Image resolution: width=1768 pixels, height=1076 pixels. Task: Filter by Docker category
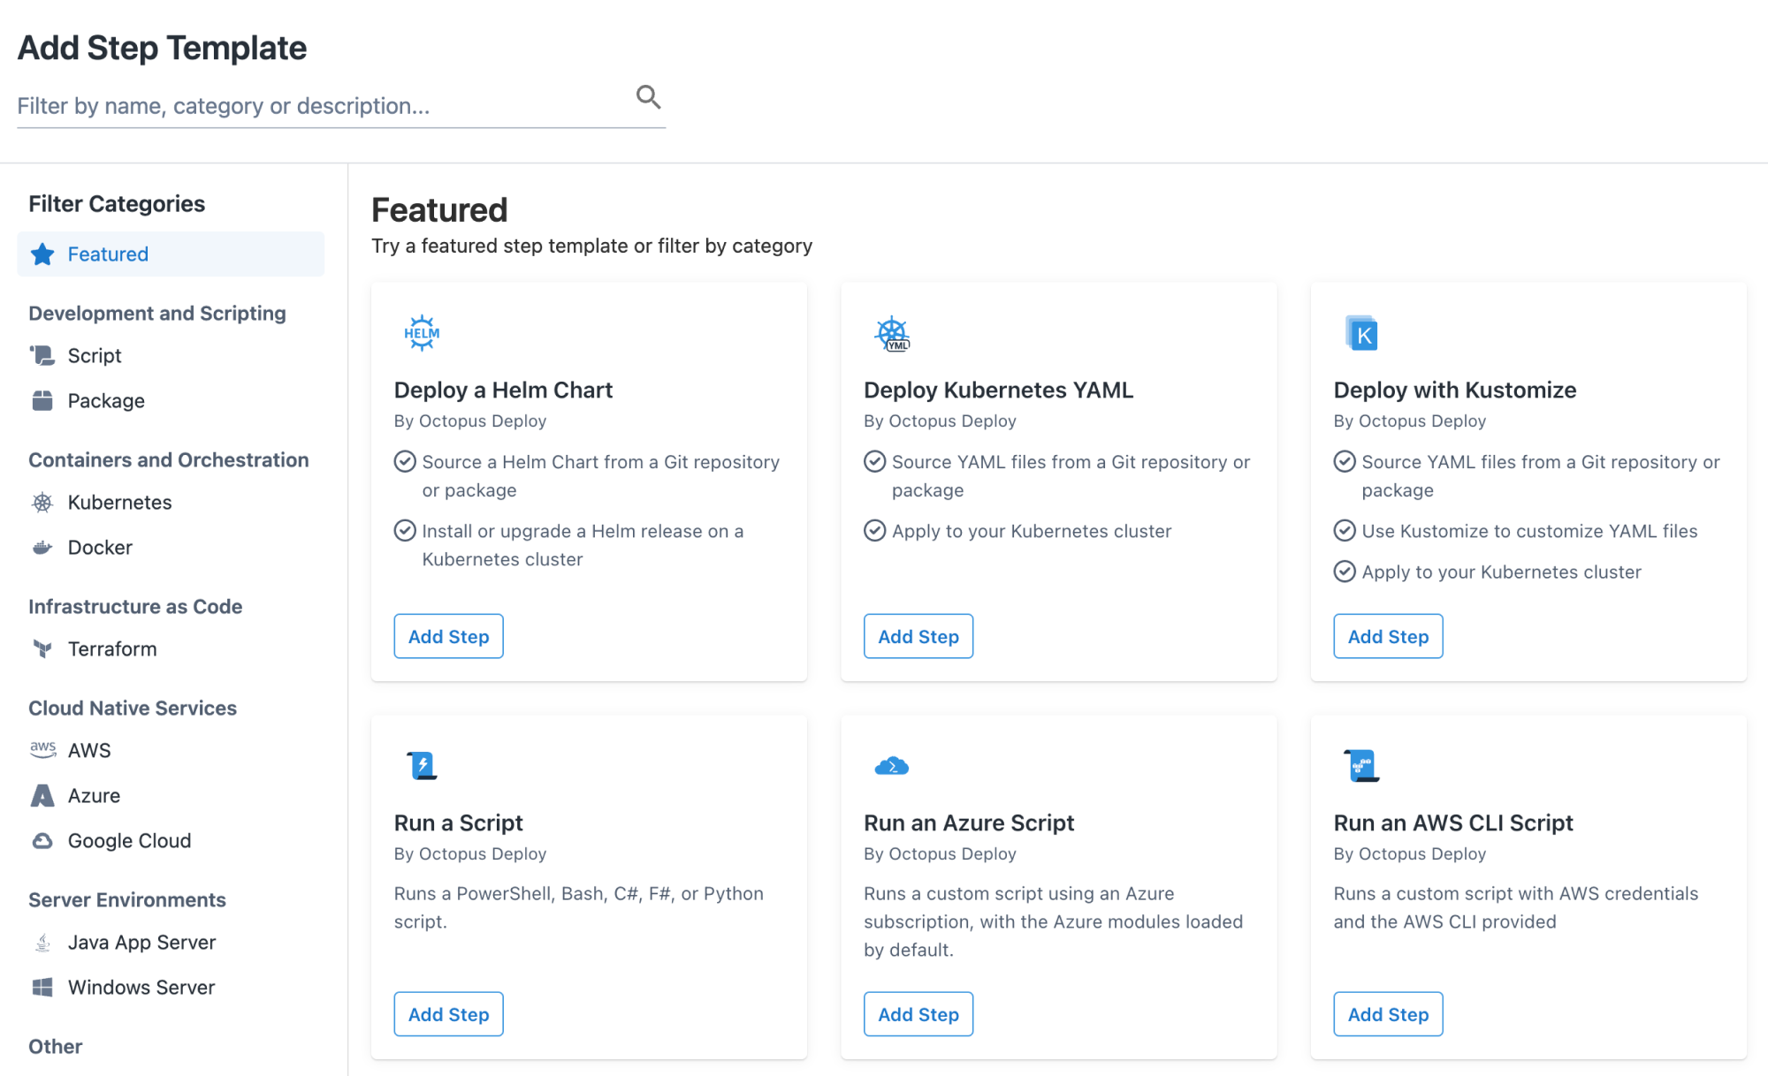point(171,548)
